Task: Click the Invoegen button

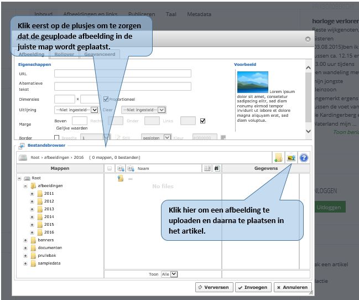Action: point(252,287)
